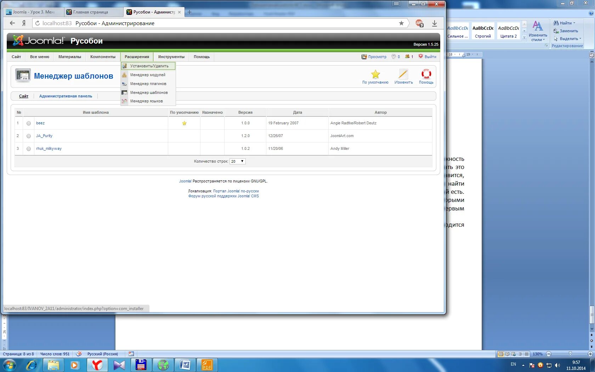The width and height of the screenshot is (595, 372).
Task: Select 'Менеджер модулей' menu item
Action: (x=148, y=75)
